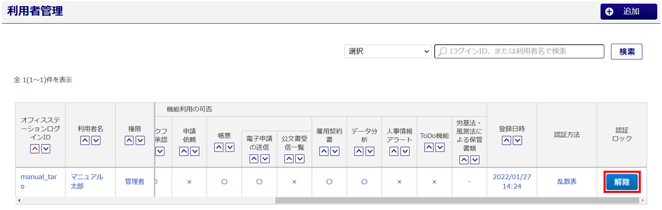Sort ToDo機能 column descending

click(x=440, y=148)
